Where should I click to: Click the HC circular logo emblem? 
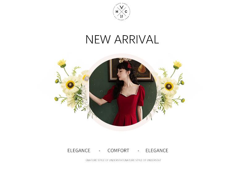click(121, 12)
